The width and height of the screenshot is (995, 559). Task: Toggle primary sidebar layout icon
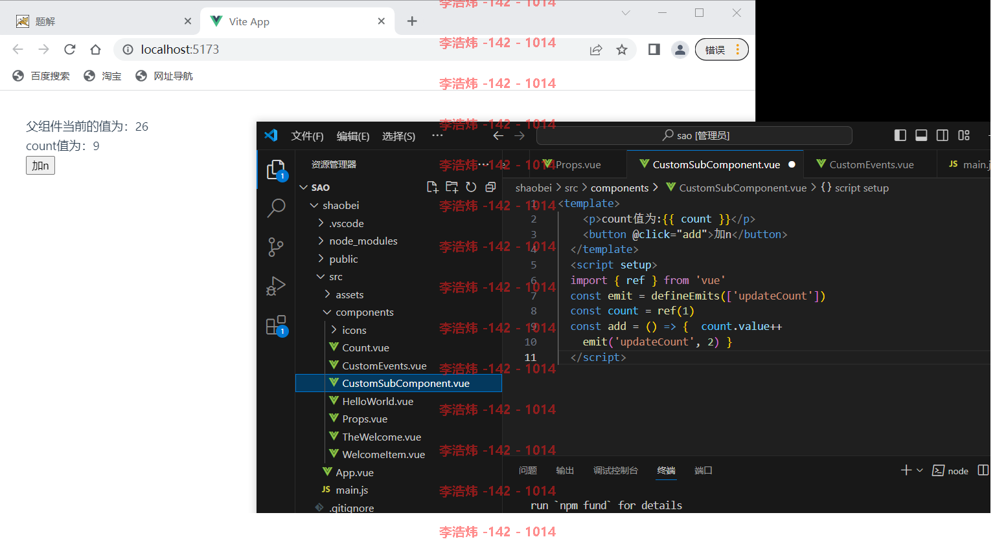coord(900,135)
